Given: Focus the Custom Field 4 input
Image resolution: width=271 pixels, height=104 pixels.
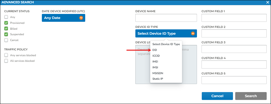Looking at the screenshot, I should coord(234,65).
